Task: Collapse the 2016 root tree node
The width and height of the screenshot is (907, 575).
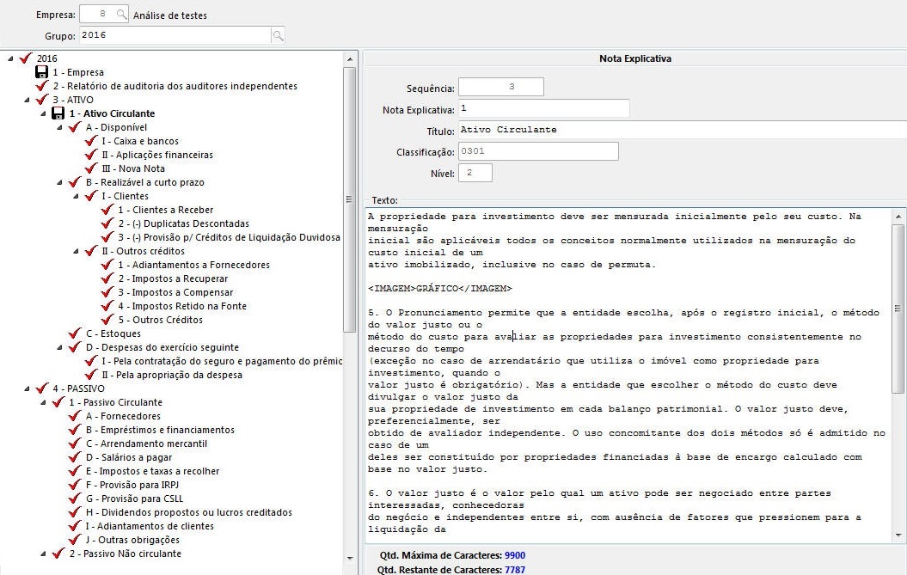Action: coord(10,58)
